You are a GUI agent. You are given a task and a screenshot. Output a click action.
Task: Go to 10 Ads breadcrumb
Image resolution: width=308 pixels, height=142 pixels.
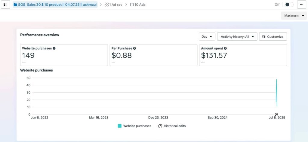point(138,5)
